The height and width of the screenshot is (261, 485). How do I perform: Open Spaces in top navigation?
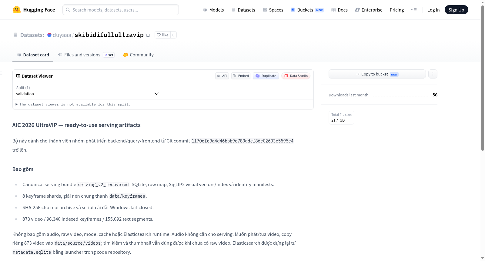273,10
